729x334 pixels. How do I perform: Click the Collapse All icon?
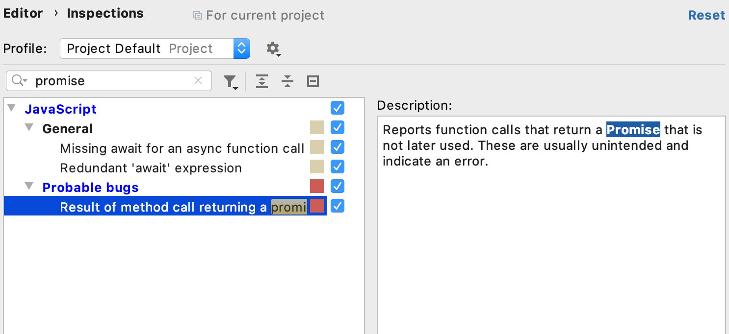tap(287, 81)
